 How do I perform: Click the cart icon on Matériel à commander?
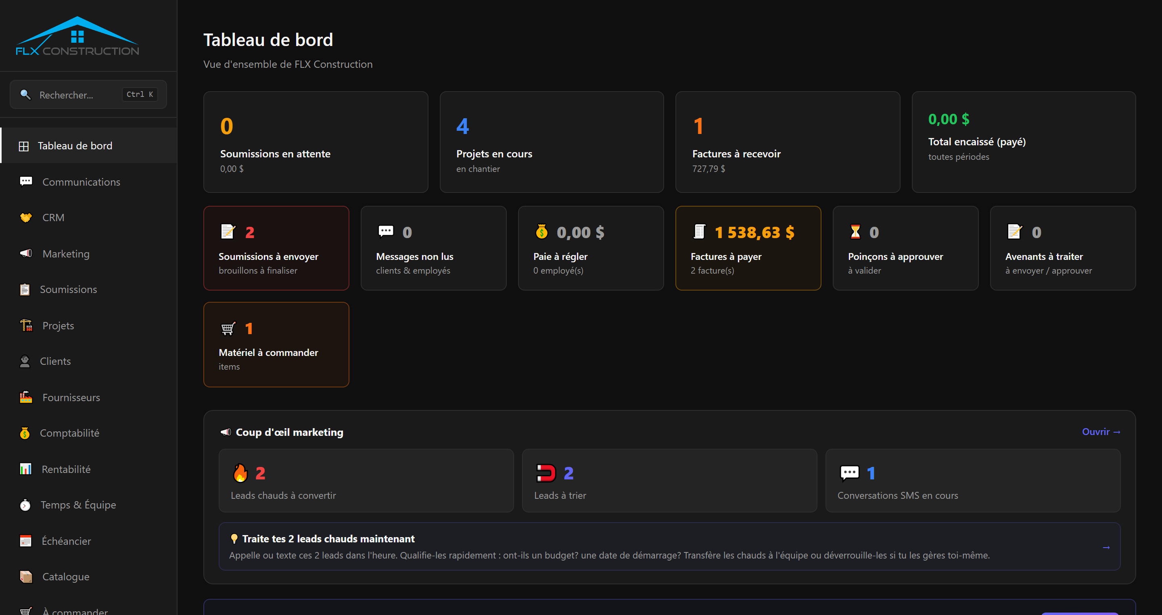pyautogui.click(x=228, y=328)
